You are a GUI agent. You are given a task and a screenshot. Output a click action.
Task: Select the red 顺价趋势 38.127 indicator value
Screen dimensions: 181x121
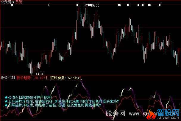[32, 78]
